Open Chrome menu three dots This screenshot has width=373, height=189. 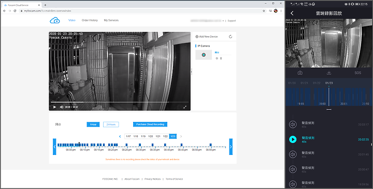(281, 11)
